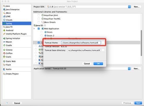Select the Java FX folder icon

pyautogui.click(x=4, y=27)
